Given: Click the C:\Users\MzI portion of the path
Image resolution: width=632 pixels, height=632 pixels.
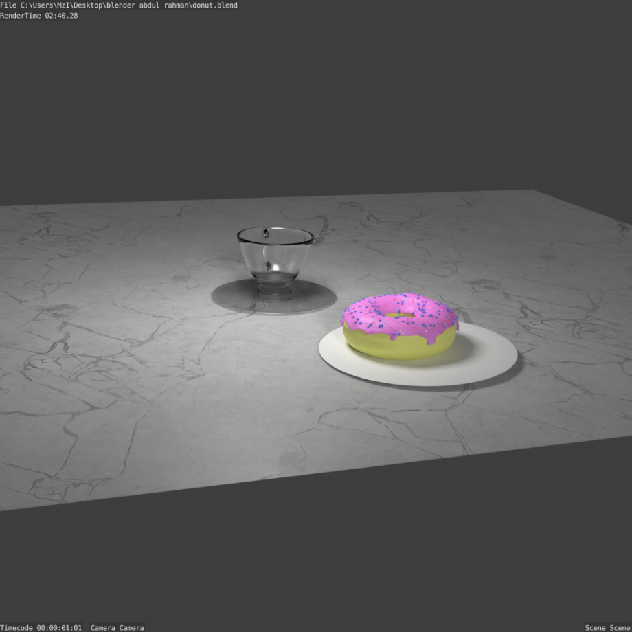Looking at the screenshot, I should 43,5.
